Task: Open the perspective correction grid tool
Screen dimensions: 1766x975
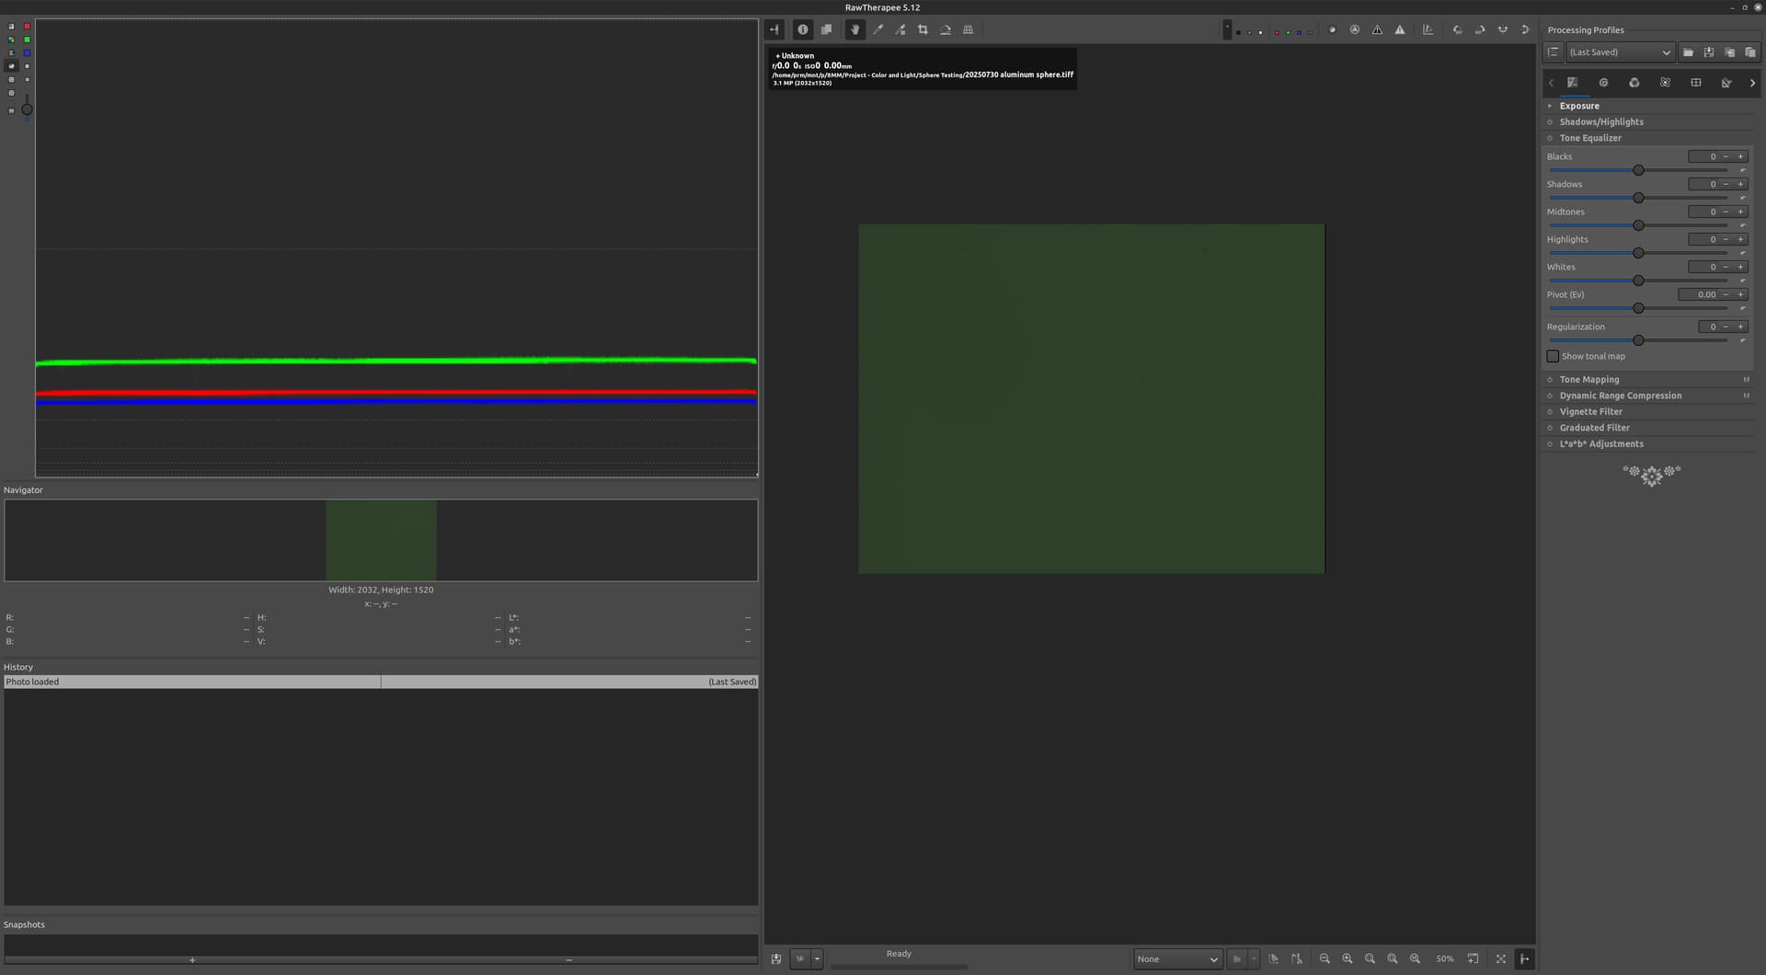Action: 968,30
